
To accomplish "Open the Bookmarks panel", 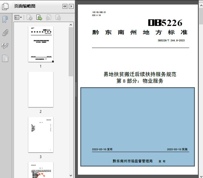I will click(5, 20).
